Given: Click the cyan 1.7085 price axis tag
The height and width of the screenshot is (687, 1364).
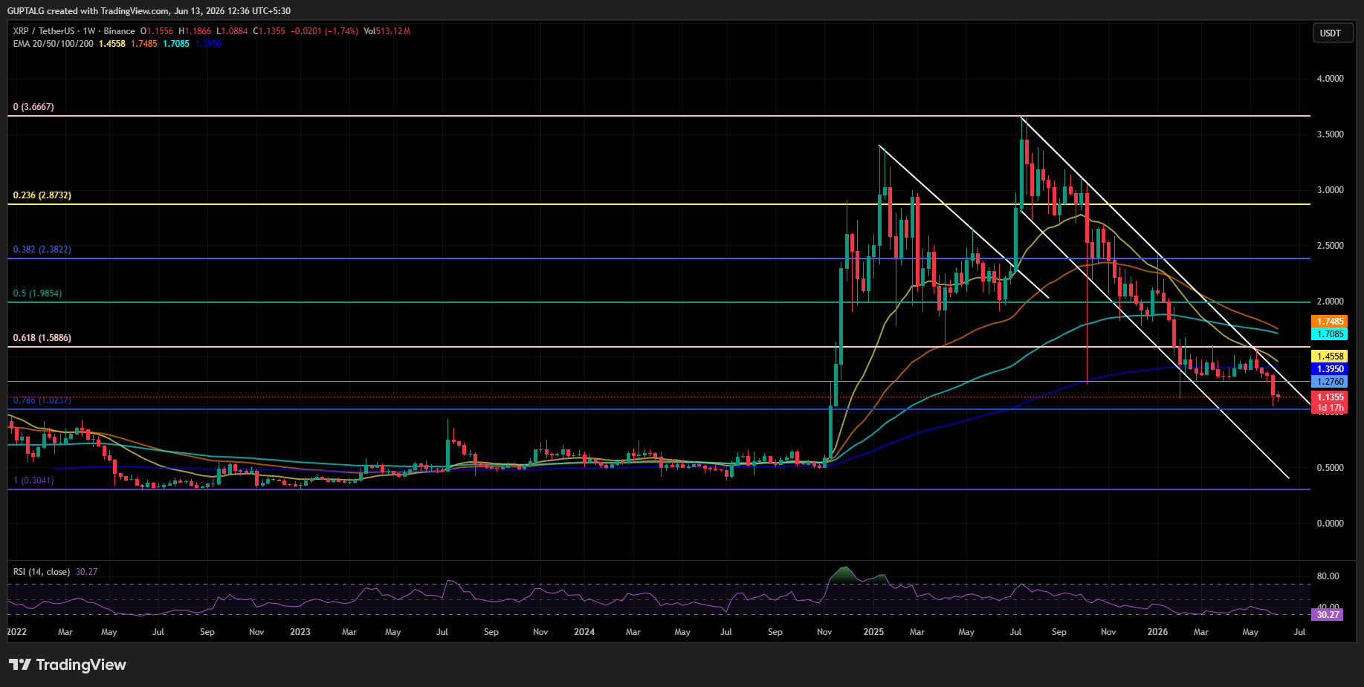Looking at the screenshot, I should pos(1330,334).
